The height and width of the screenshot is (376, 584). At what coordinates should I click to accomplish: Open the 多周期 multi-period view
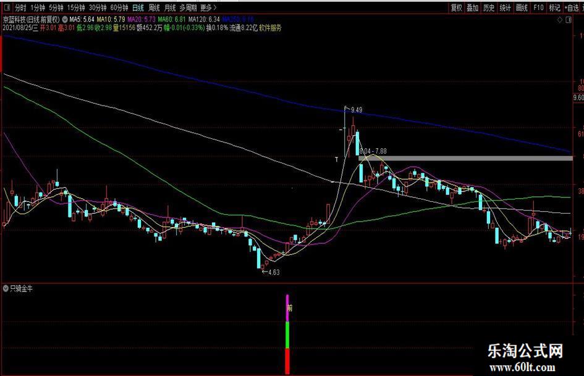[188, 7]
